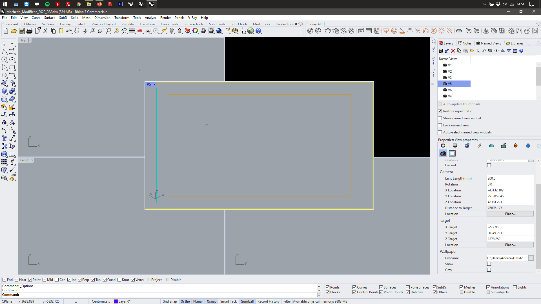Image resolution: width=541 pixels, height=304 pixels.
Task: Enable Planar constraint mode
Action: (198, 301)
